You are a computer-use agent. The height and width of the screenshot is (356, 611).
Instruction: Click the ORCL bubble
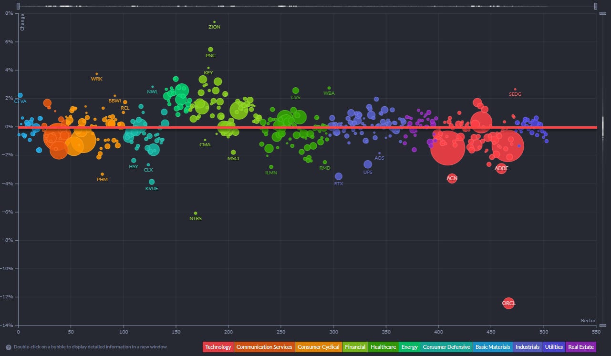coord(509,303)
